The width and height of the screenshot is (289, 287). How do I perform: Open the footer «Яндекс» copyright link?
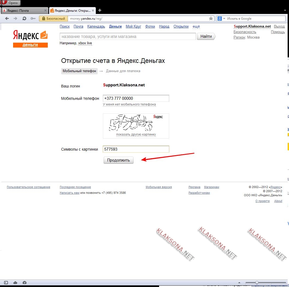(275, 187)
